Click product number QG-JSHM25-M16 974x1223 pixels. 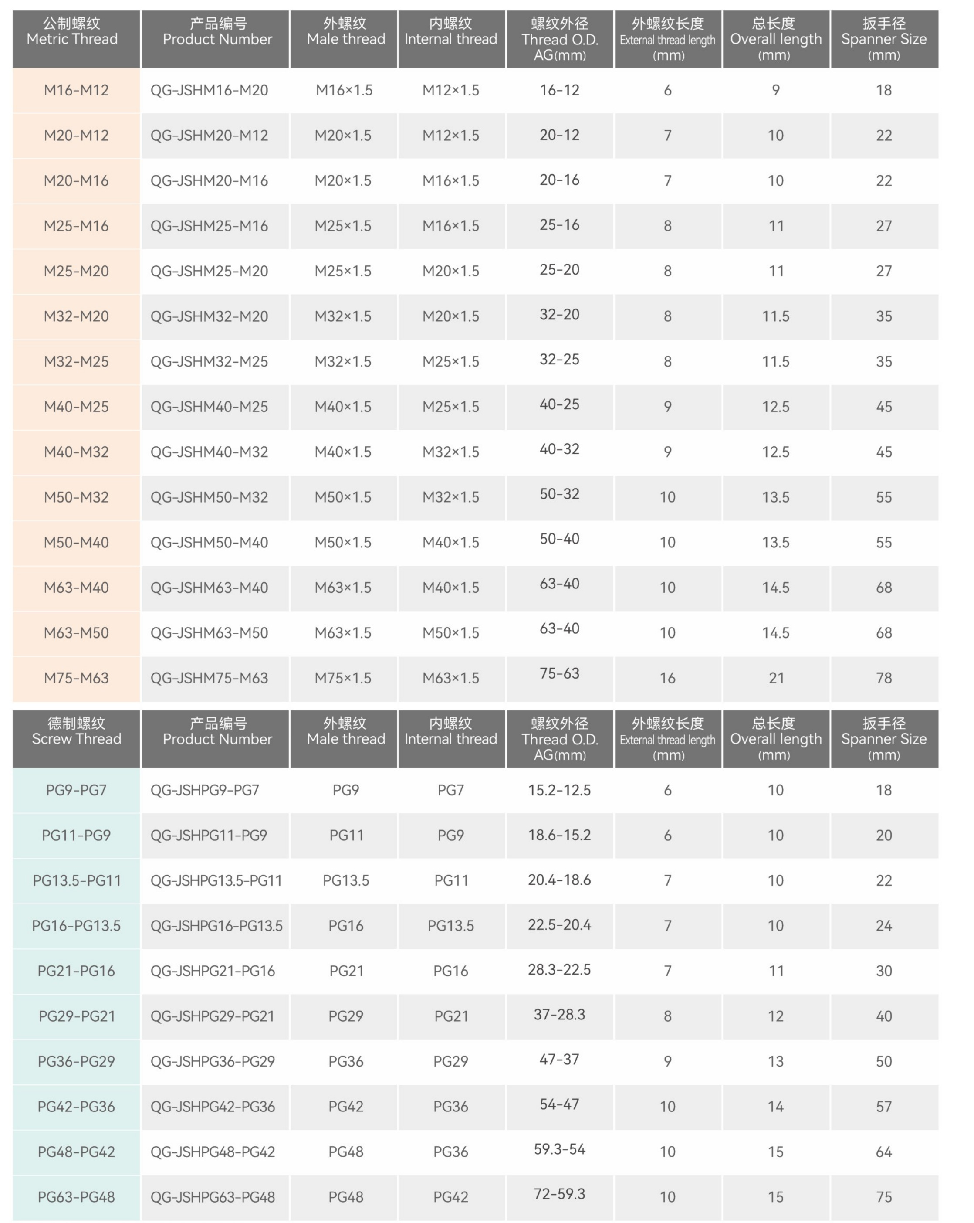tap(209, 226)
